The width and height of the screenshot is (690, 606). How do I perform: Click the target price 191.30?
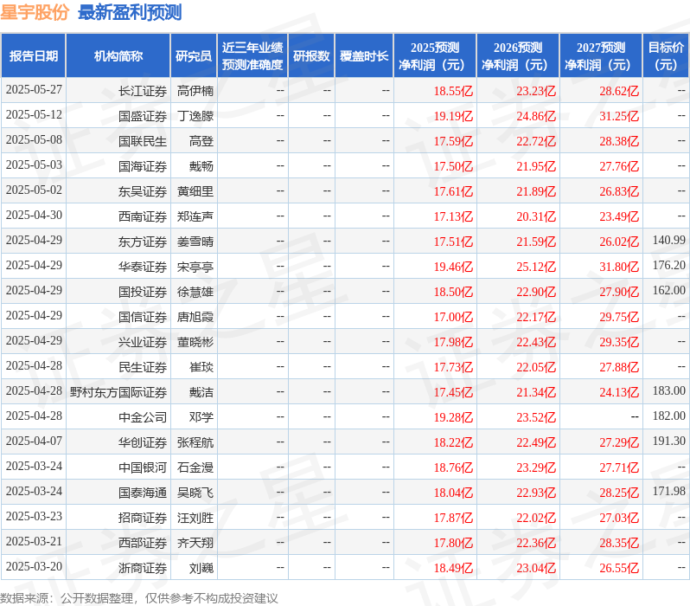pos(669,442)
